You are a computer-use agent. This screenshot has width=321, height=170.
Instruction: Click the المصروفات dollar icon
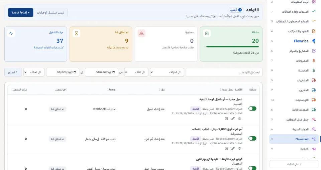click(x=314, y=60)
